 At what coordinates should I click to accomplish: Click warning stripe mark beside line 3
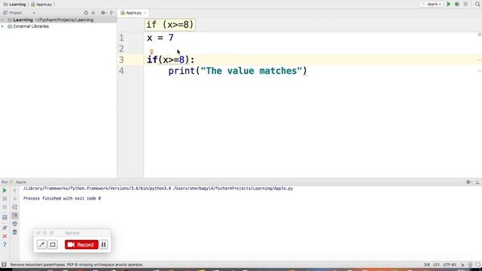point(479,59)
